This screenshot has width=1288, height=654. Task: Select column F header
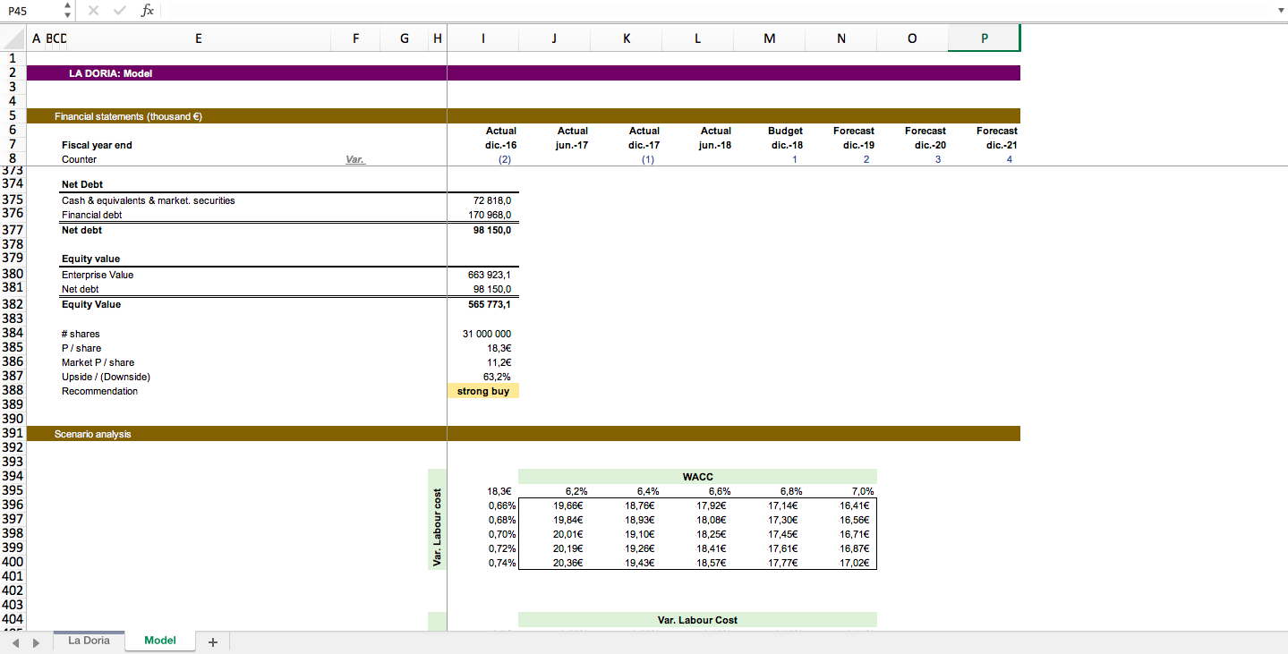click(x=356, y=38)
